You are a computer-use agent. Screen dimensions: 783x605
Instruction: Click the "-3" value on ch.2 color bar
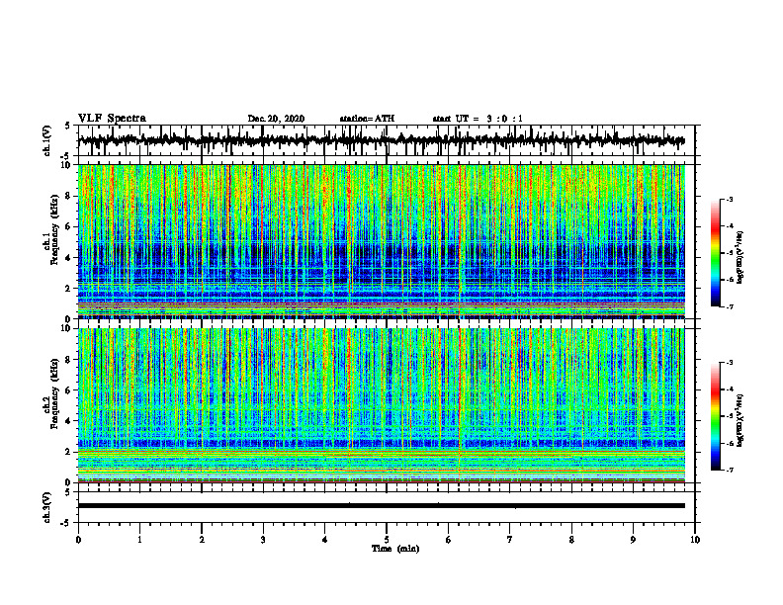pos(730,363)
